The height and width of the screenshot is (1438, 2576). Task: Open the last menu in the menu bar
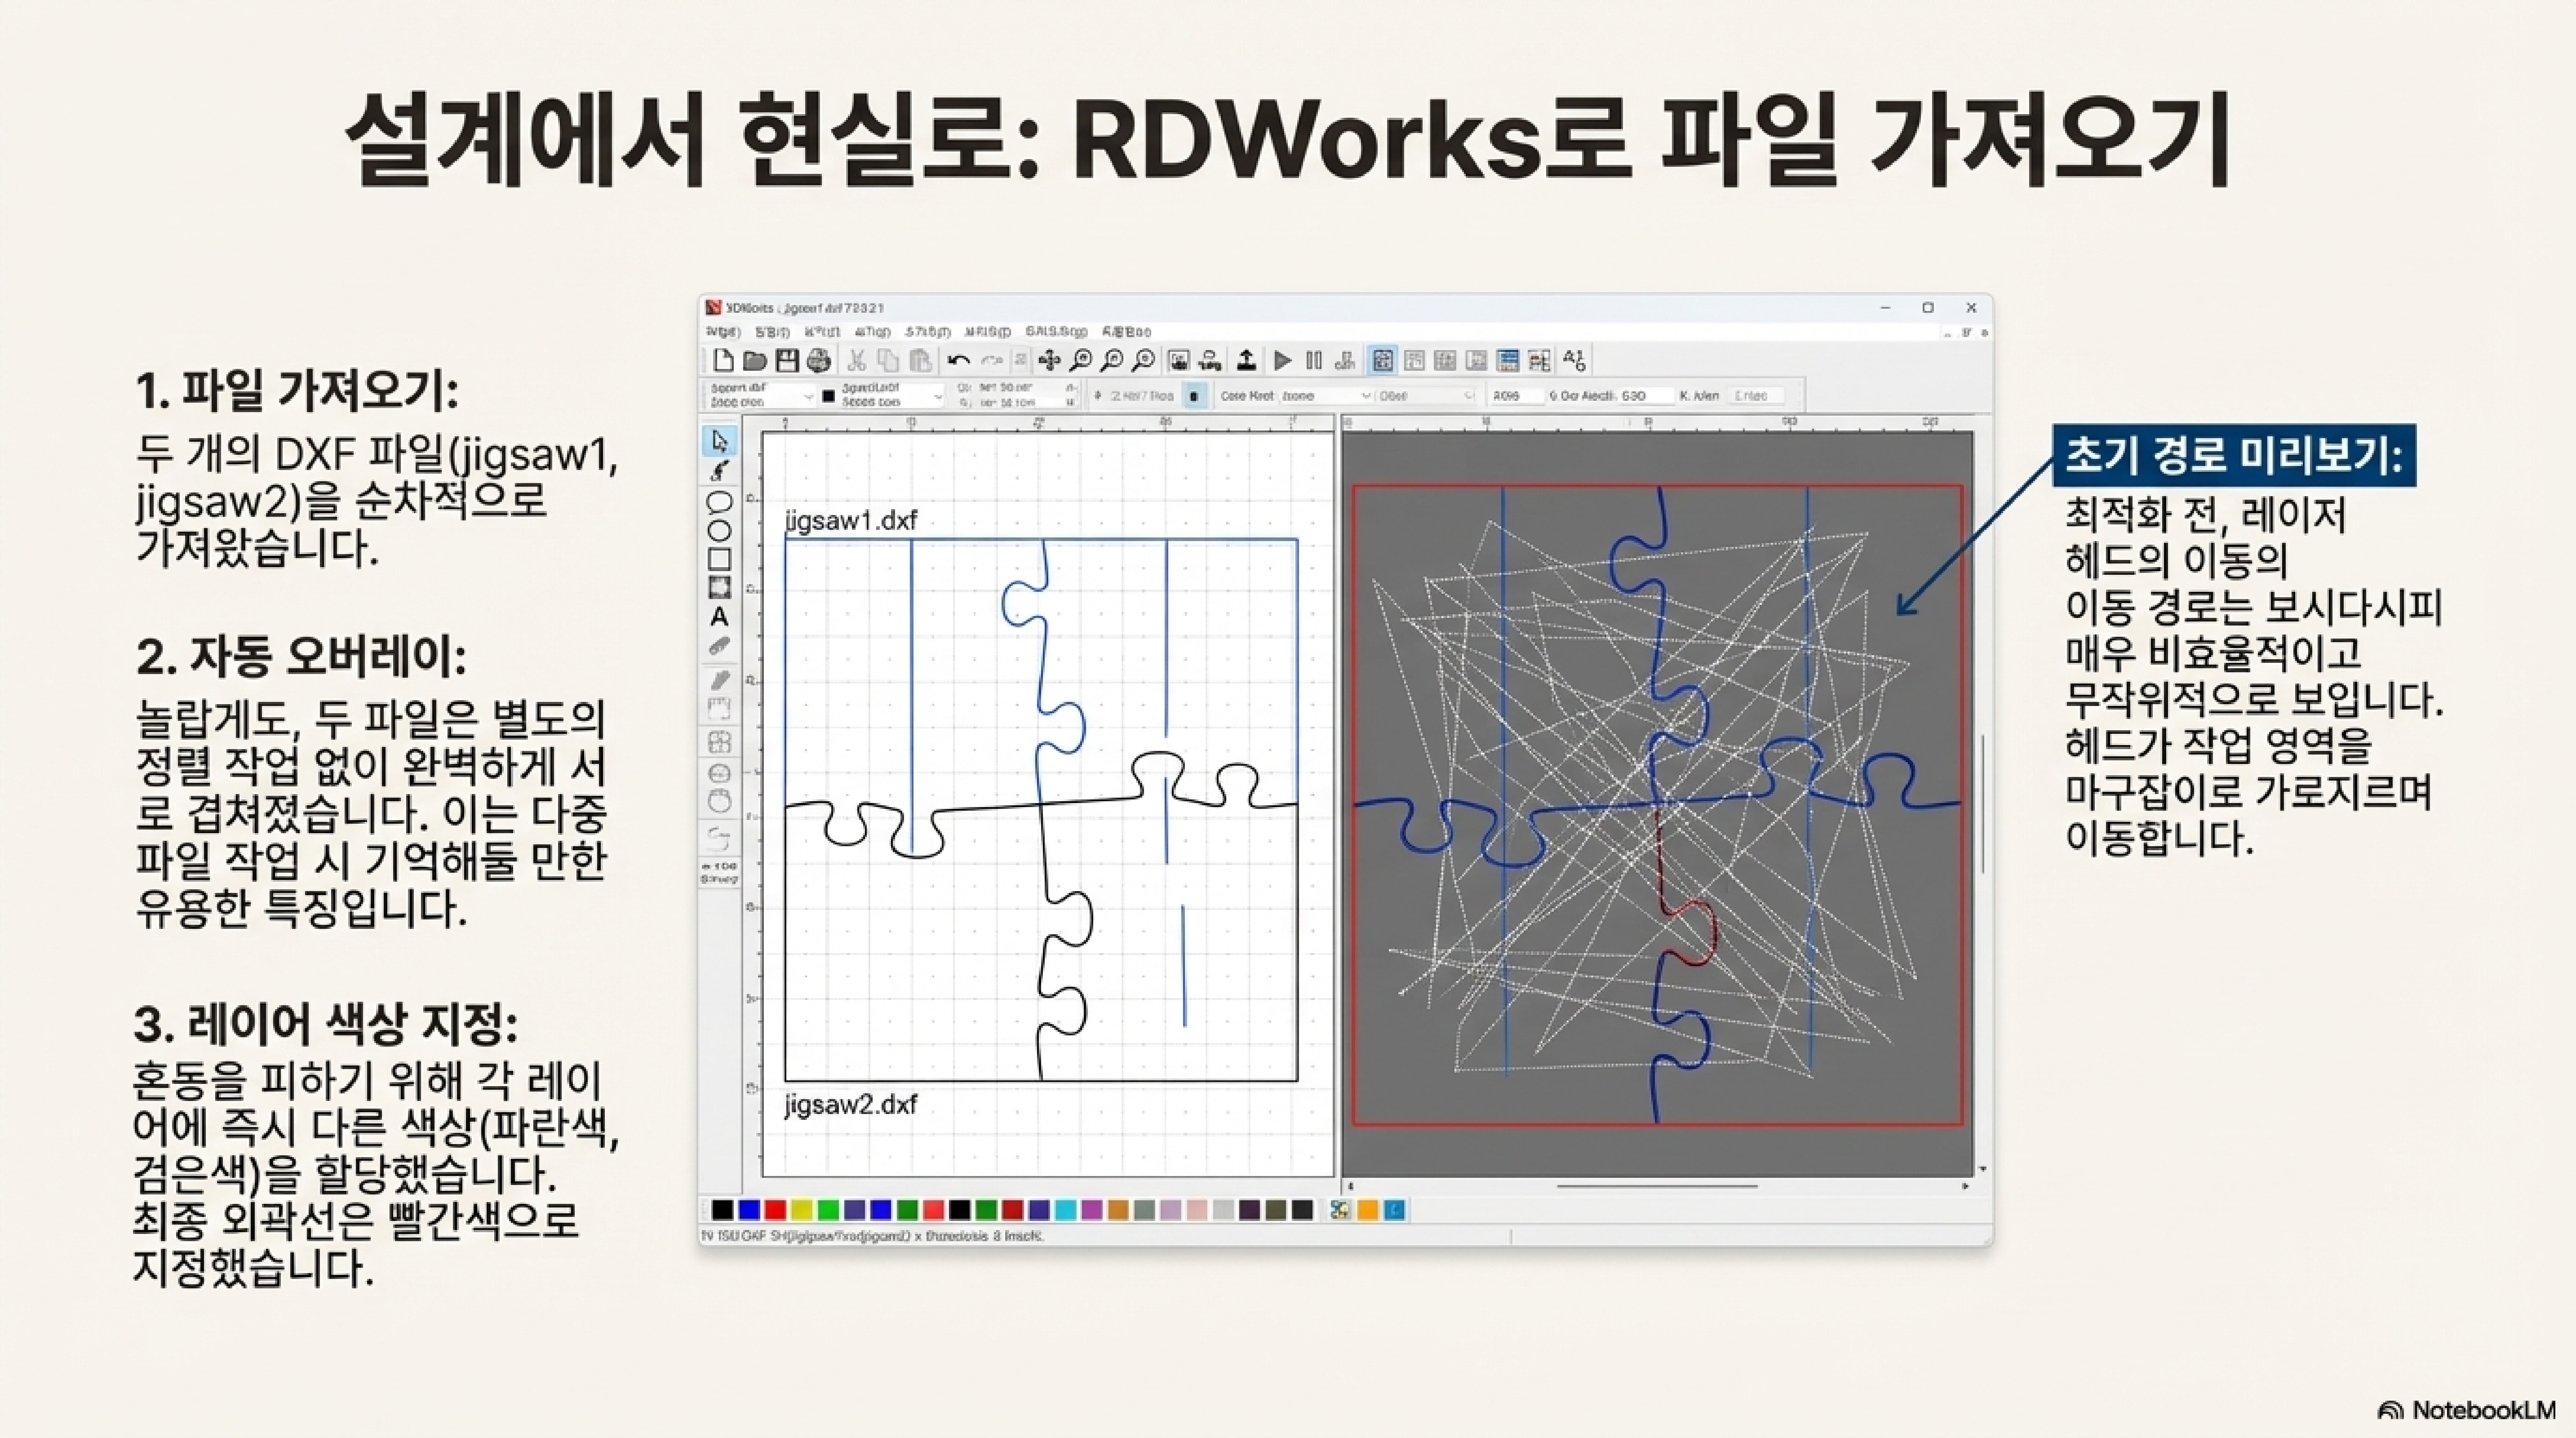click(1126, 332)
